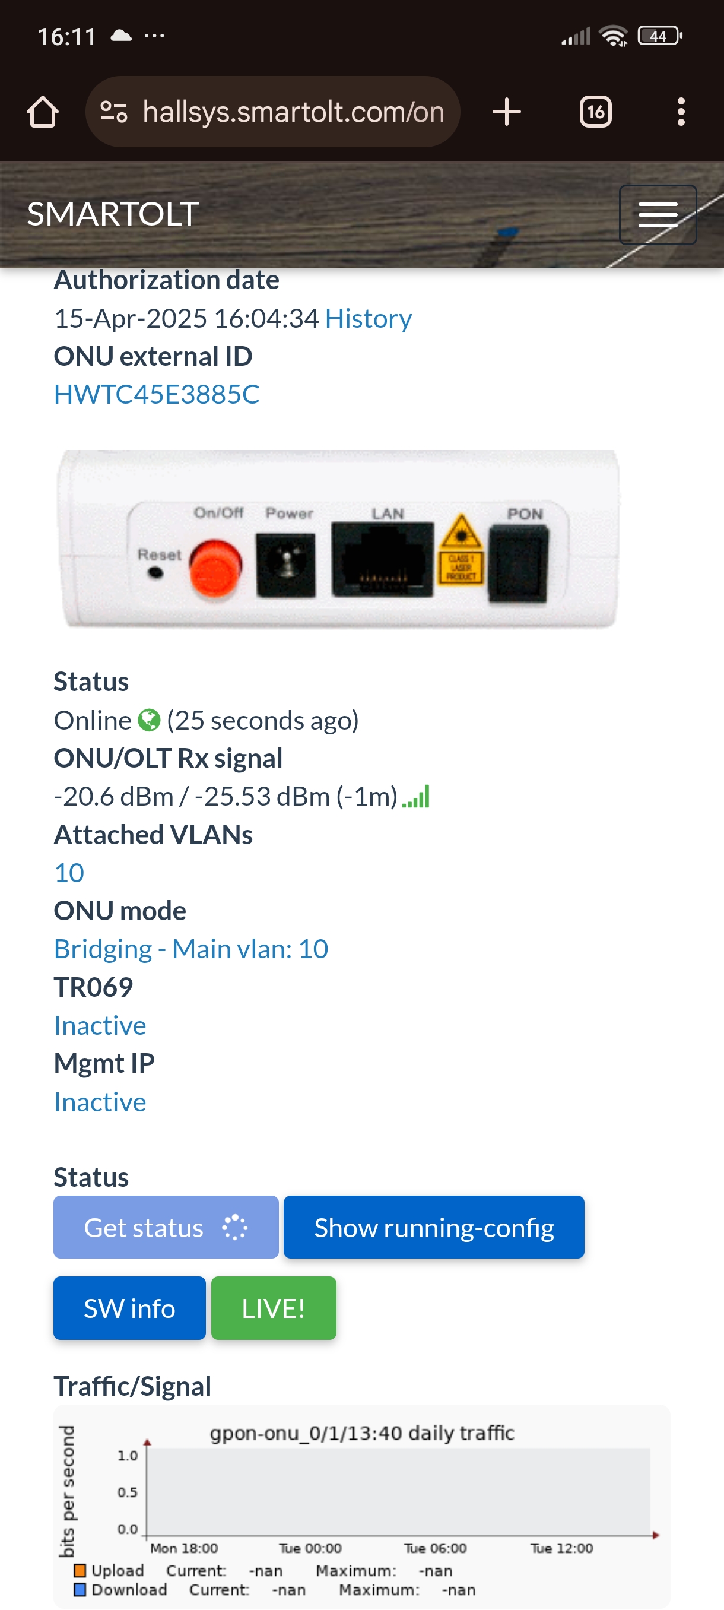This screenshot has height=1610, width=724.
Task: Click the green signal strength bars icon
Action: 416,796
